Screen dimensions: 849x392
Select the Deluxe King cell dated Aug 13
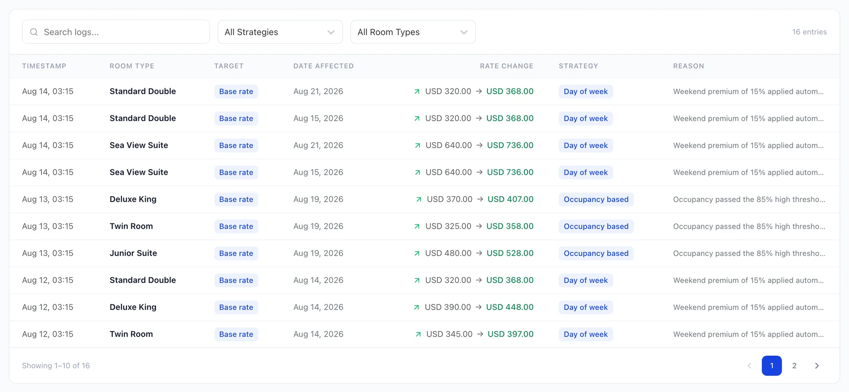[133, 199]
